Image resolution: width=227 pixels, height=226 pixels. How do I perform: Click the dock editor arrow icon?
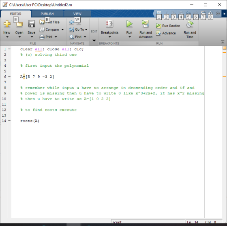point(224,14)
